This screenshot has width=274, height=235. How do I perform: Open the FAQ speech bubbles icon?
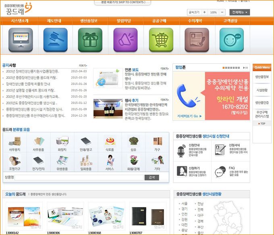point(220,172)
